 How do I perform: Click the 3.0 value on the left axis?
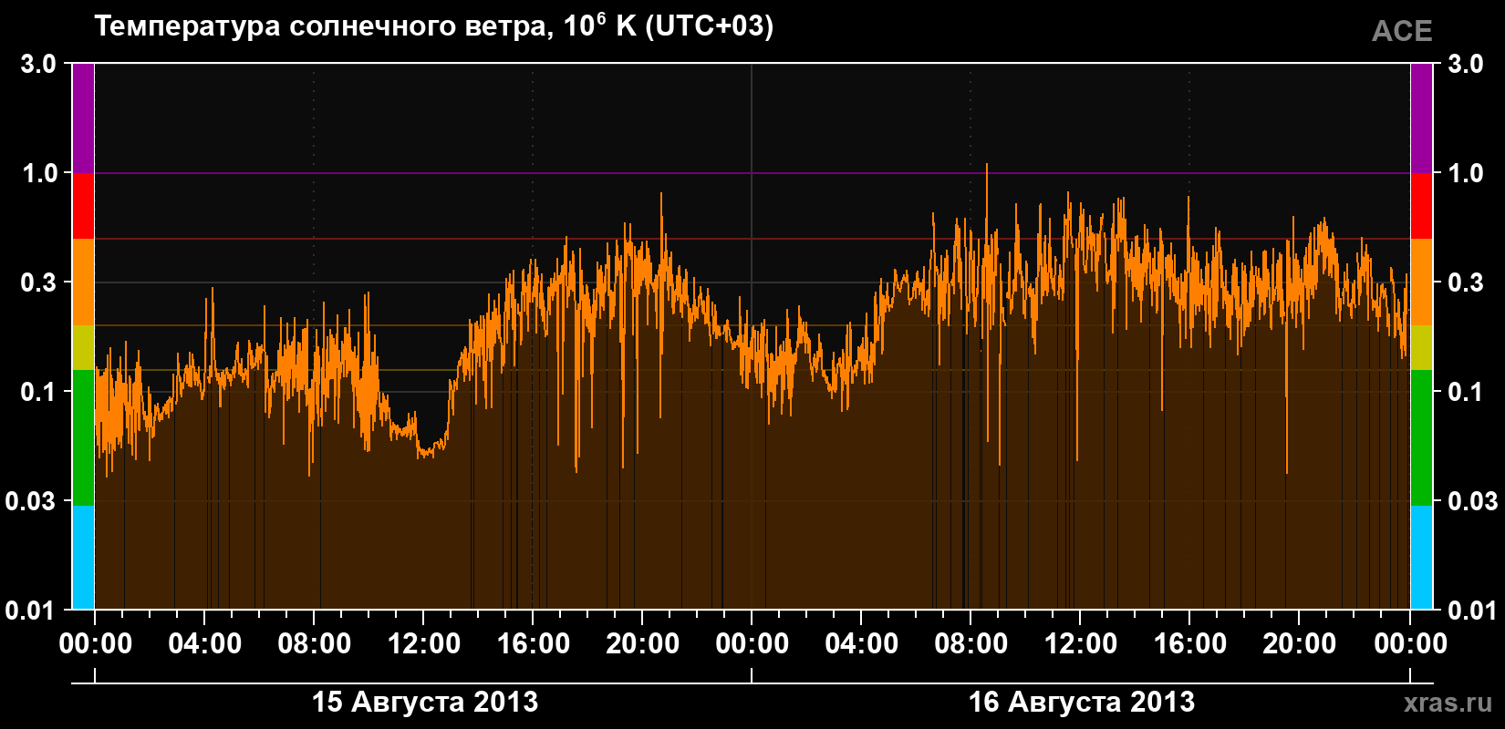(39, 64)
